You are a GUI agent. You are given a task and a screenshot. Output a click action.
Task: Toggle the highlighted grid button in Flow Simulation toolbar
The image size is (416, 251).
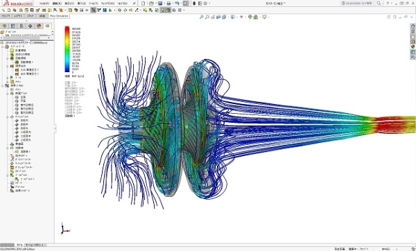[93, 10]
